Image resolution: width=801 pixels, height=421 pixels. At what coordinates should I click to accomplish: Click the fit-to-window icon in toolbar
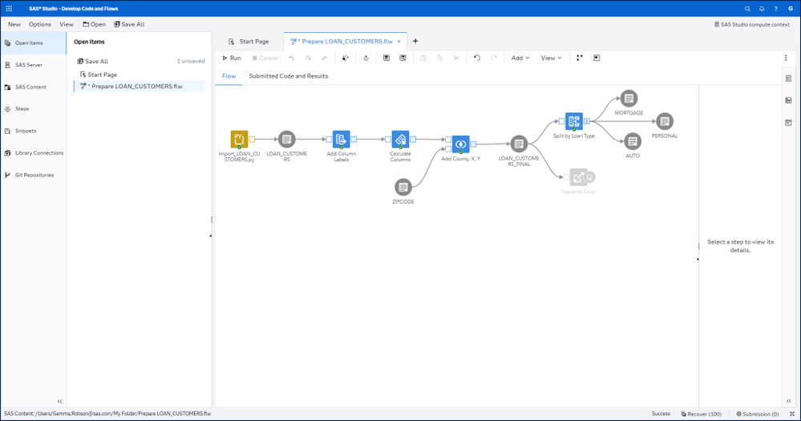click(597, 59)
